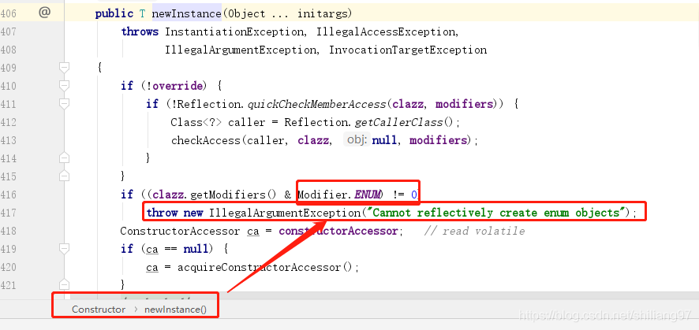Viewport: 699px width, 330px height.
Task: Click line number 412 in the gutter
Action: click(9, 122)
